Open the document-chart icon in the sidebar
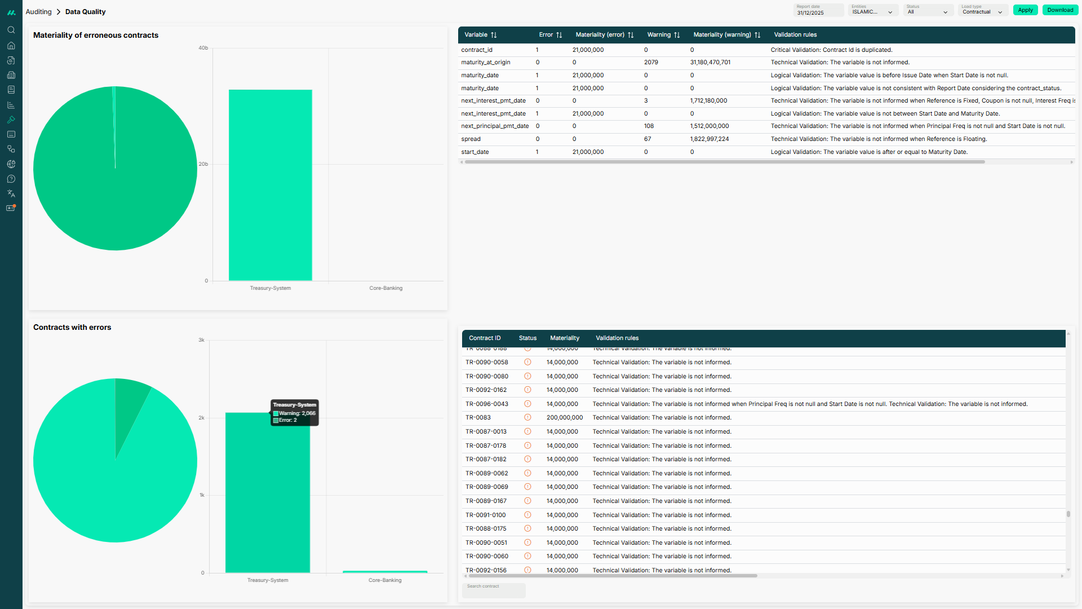This screenshot has width=1082, height=609. [11, 60]
